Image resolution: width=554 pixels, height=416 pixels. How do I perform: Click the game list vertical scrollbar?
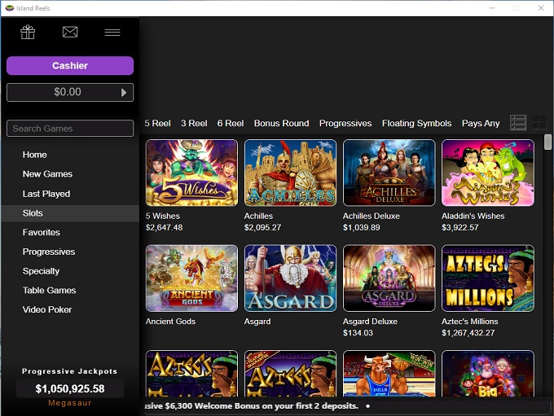(x=548, y=142)
